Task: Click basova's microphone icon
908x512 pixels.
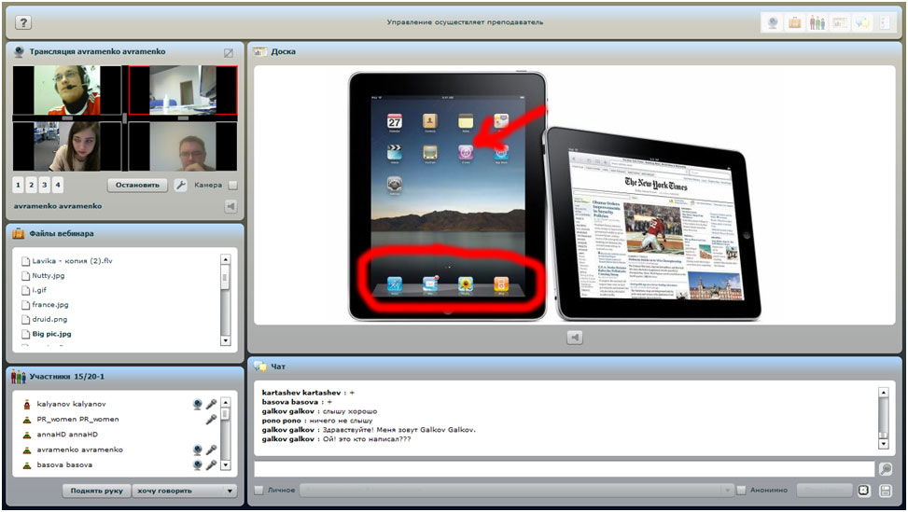Action: (211, 464)
